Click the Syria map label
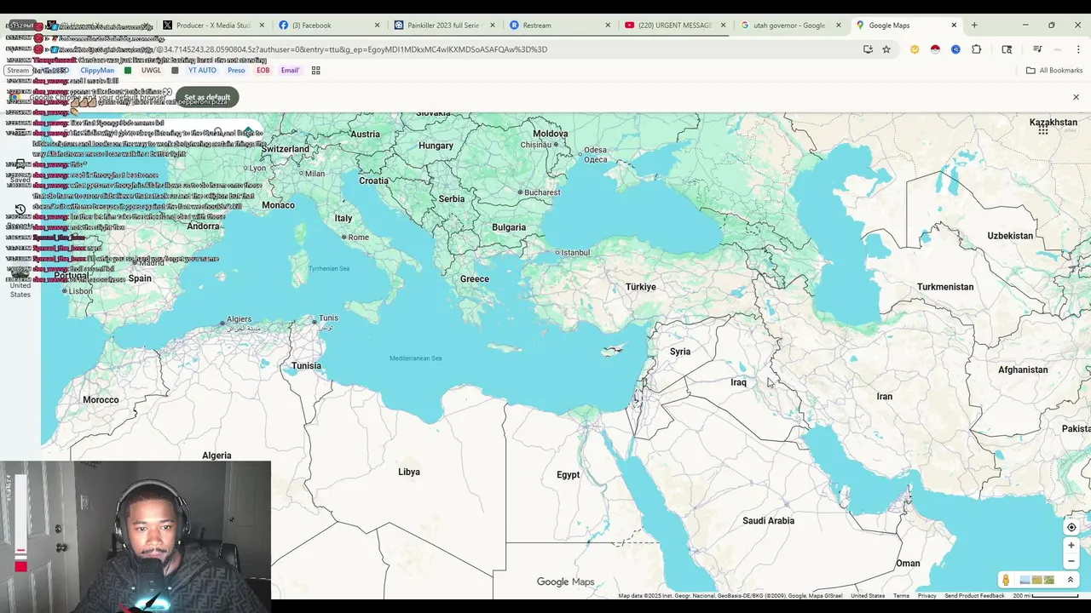Viewport: 1091px width, 613px height. tap(680, 352)
